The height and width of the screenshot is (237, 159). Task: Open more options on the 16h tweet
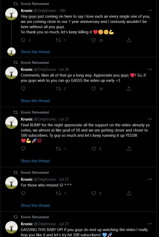tap(150, 11)
